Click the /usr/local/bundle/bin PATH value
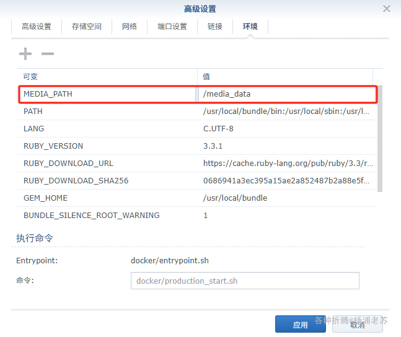 (x=286, y=112)
